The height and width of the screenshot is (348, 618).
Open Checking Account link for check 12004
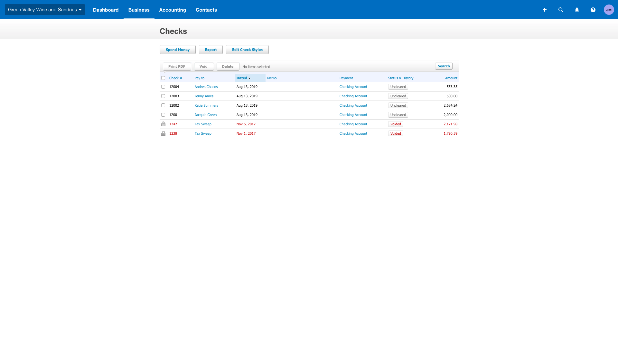(353, 87)
